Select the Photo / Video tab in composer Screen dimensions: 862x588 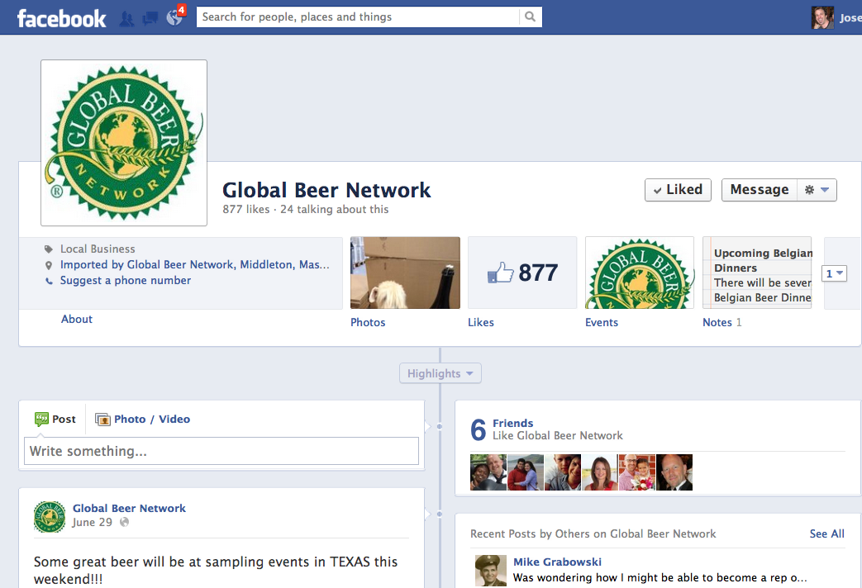pyautogui.click(x=142, y=420)
